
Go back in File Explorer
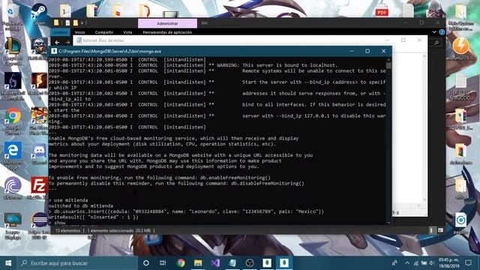(57, 43)
